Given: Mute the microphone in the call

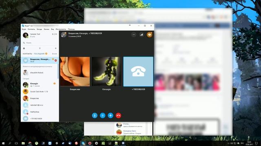Looking at the screenshot, I should pyautogui.click(x=95, y=115).
